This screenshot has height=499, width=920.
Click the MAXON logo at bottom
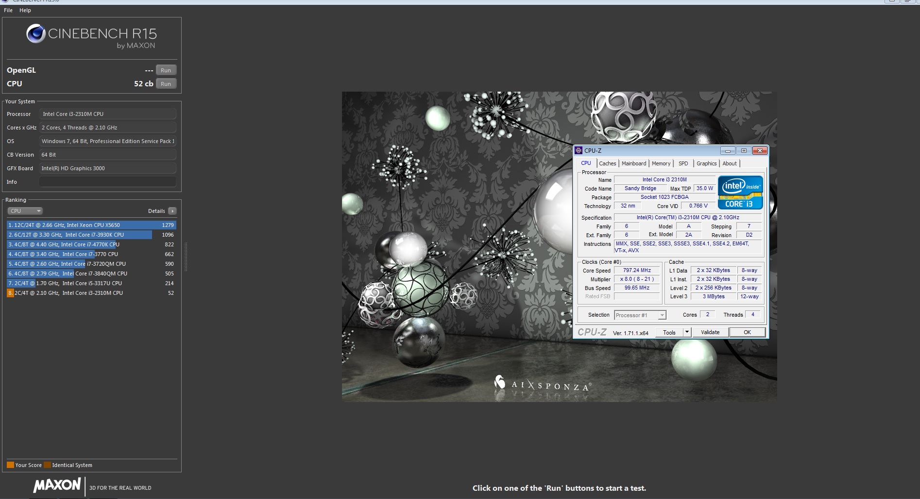(x=57, y=485)
